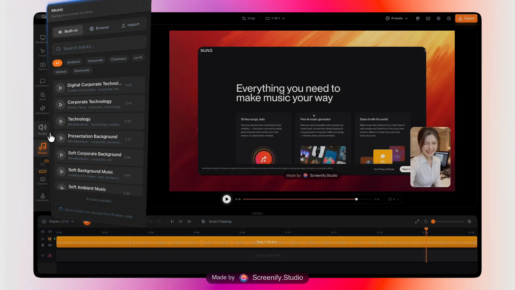Open the Camera settings in the sidebar
The height and width of the screenshot is (290, 515).
point(42,66)
